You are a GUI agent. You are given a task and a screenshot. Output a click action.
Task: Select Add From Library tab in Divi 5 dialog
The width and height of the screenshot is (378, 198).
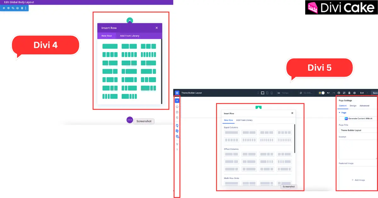pyautogui.click(x=244, y=120)
